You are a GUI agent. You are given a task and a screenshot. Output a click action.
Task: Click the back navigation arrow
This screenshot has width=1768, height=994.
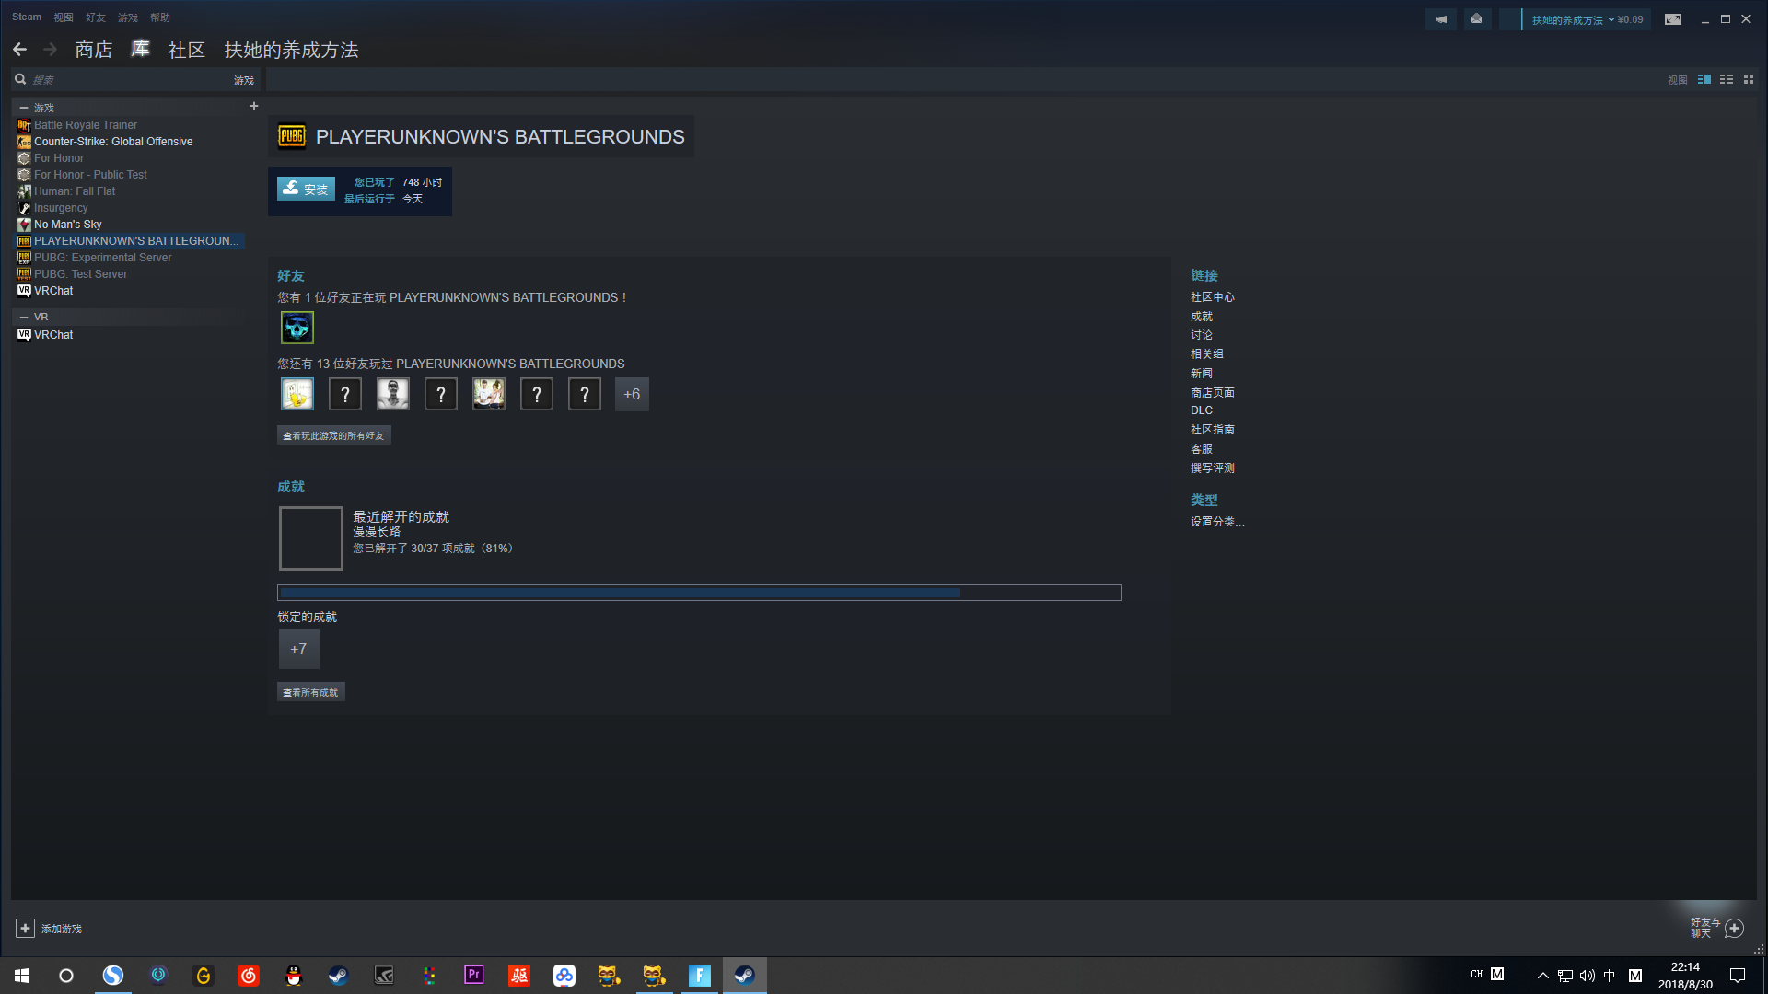pyautogui.click(x=19, y=50)
